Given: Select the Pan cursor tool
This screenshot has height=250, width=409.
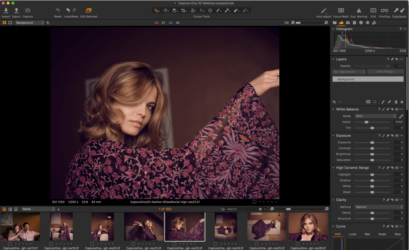Looking at the screenshot, I should point(166,10).
